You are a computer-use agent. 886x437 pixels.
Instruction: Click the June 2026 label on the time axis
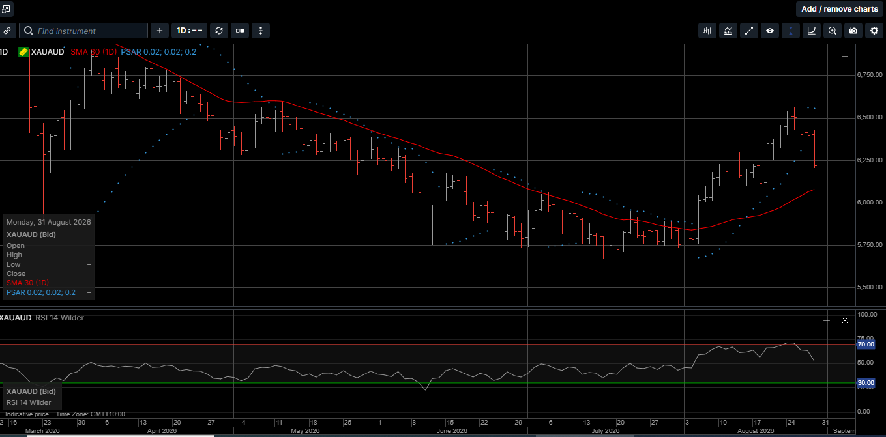(x=452, y=431)
